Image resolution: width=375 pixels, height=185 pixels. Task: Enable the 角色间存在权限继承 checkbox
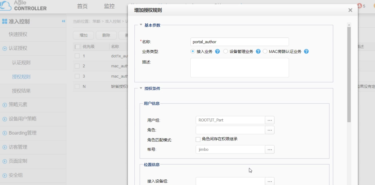pos(198,139)
